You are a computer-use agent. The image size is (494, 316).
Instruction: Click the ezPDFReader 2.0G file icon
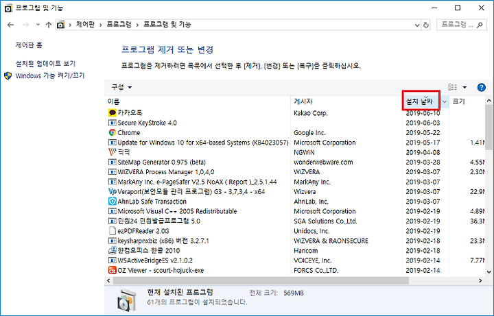(x=112, y=231)
